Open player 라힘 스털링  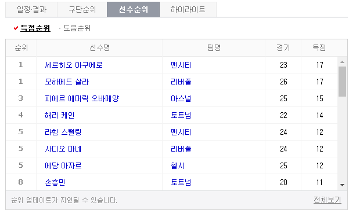(63, 132)
